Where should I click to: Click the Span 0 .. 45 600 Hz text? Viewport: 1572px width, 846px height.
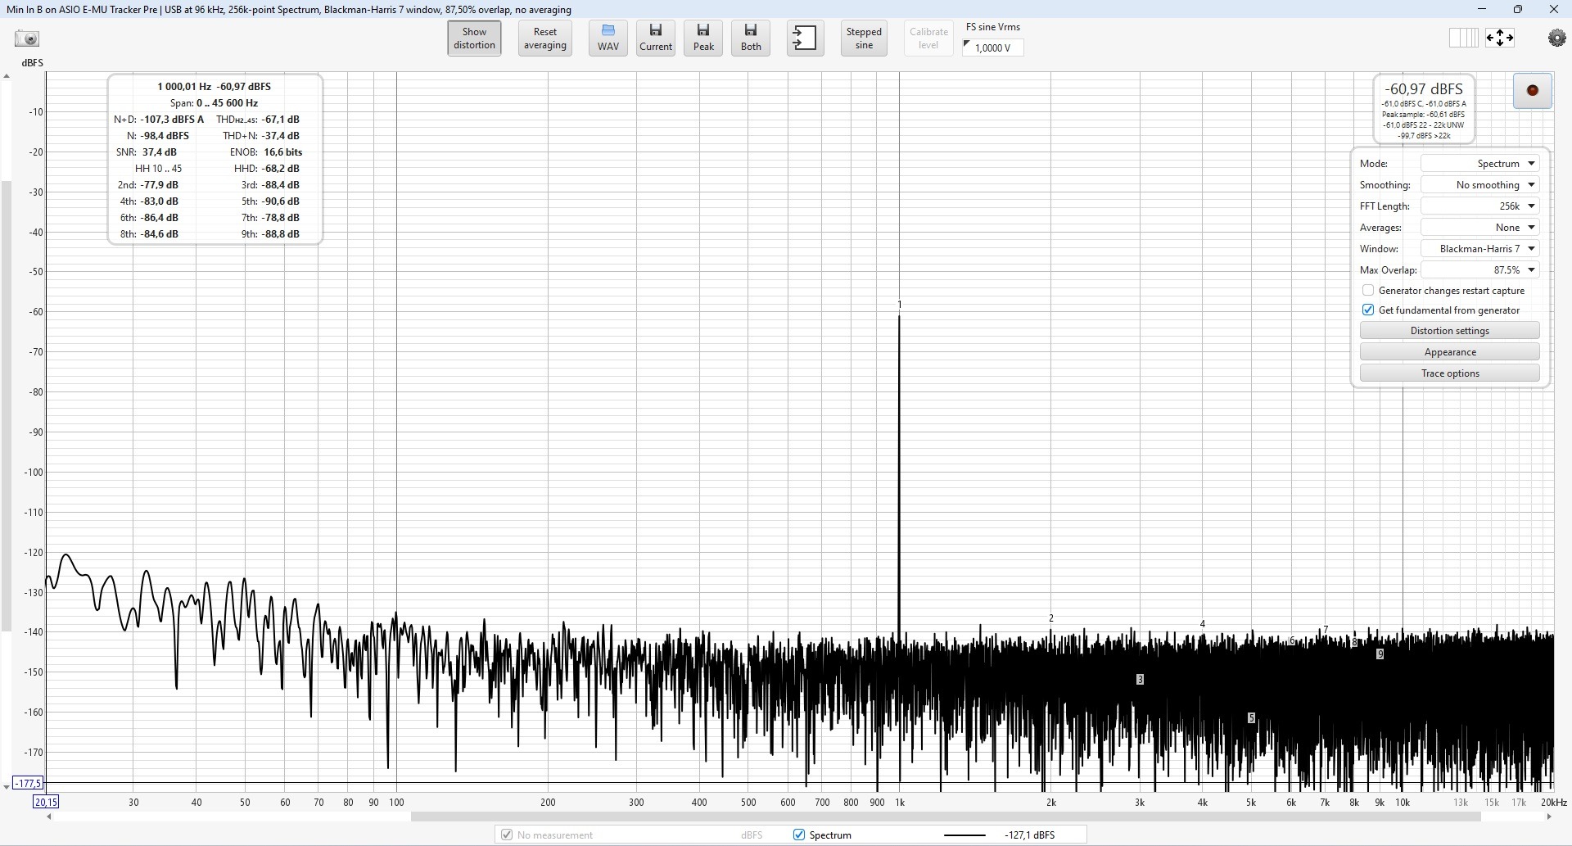point(214,103)
